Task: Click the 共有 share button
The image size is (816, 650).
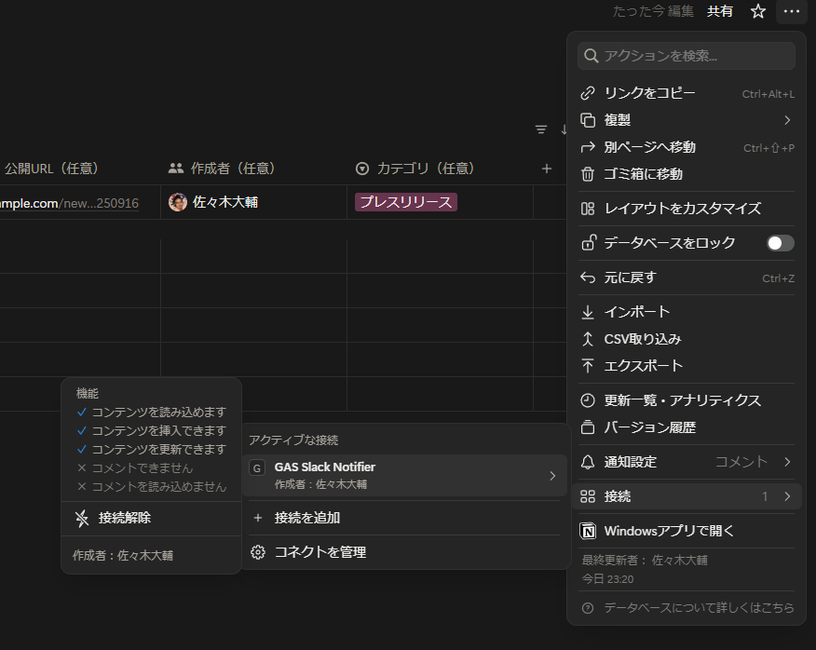Action: (720, 11)
